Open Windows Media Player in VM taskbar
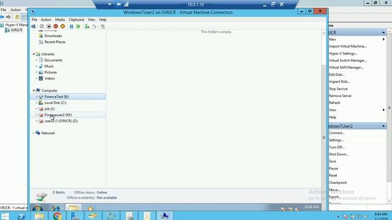The width and height of the screenshot is (392, 220). coord(91,208)
